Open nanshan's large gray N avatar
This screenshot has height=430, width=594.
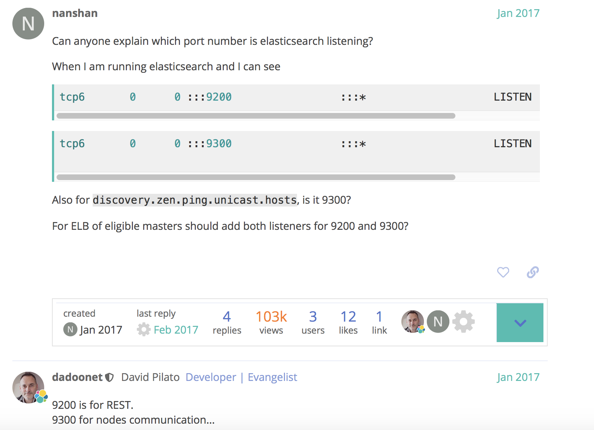[x=28, y=24]
